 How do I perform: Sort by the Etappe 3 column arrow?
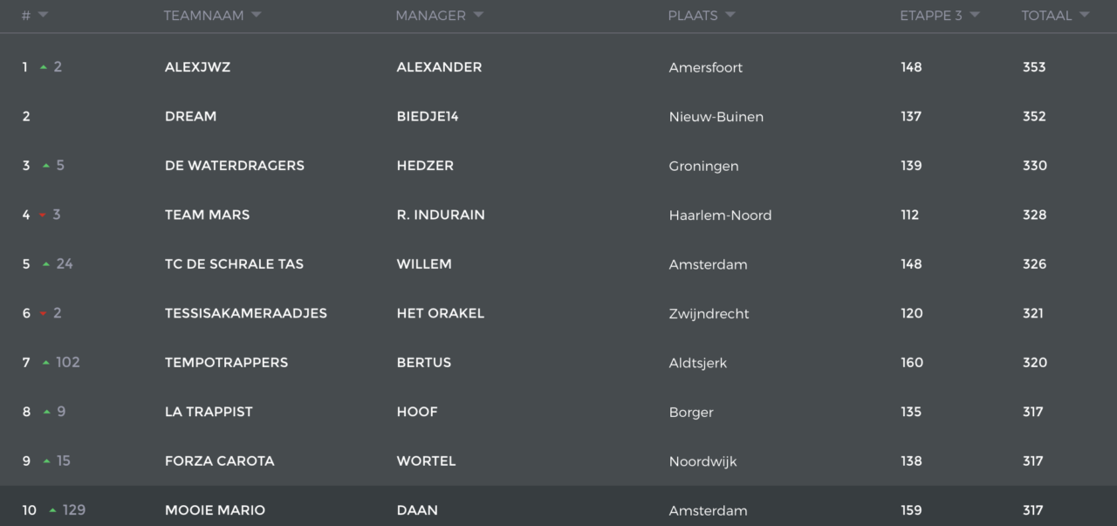[x=974, y=15]
